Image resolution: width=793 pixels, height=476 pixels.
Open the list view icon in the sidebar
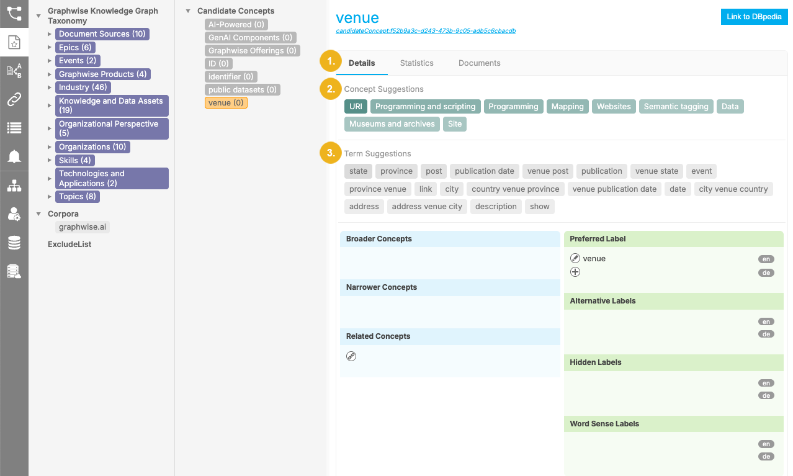[14, 127]
